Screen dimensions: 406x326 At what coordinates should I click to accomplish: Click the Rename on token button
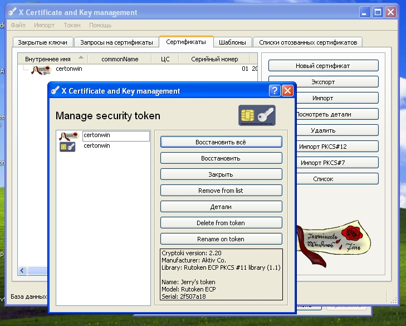221,239
